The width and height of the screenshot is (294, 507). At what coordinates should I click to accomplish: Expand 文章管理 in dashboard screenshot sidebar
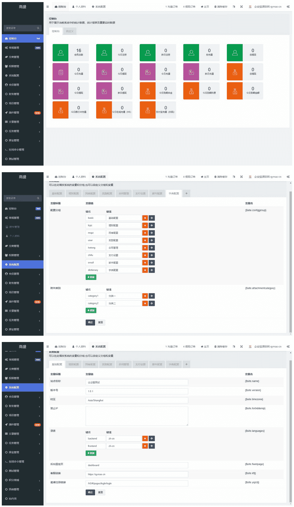[22, 122]
